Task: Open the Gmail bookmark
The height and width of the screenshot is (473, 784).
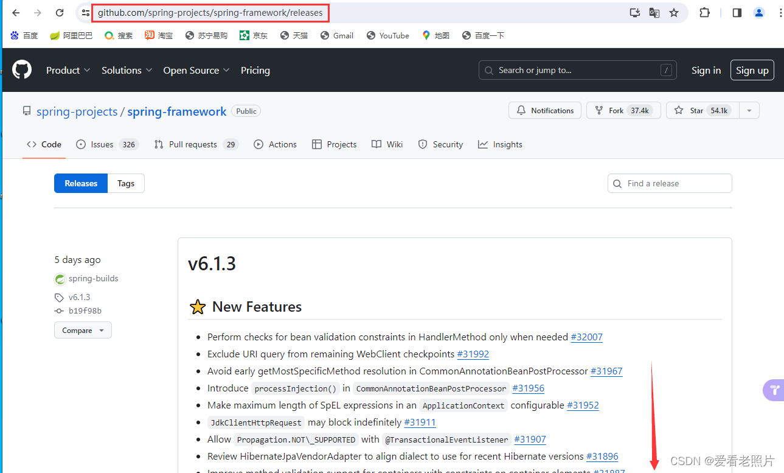Action: coord(337,36)
